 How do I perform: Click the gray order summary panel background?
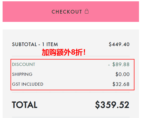click(x=71, y=35)
